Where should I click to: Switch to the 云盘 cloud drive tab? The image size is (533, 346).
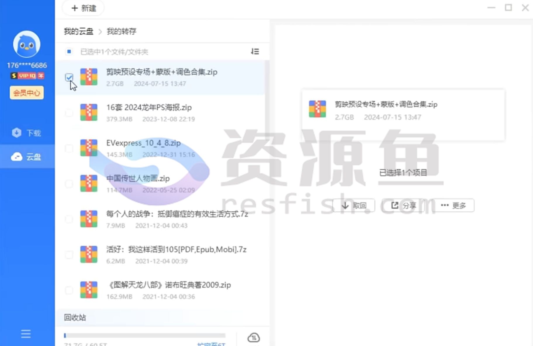click(27, 157)
